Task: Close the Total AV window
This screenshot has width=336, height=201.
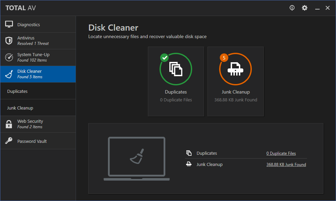Action: tap(327, 8)
